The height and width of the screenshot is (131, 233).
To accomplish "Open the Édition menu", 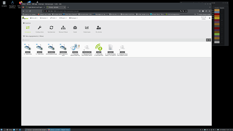I will (x=29, y=4).
